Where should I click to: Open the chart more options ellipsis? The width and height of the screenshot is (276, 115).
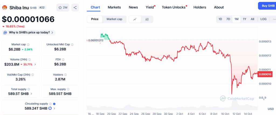click(274, 19)
